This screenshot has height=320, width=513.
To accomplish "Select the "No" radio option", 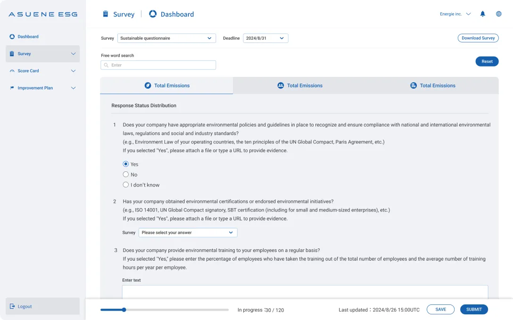I will [126, 175].
